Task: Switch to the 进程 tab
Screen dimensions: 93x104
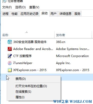Action: tap(5, 14)
